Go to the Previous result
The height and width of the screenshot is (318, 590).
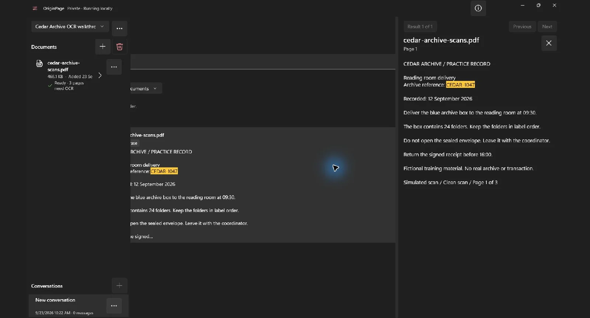[522, 27]
